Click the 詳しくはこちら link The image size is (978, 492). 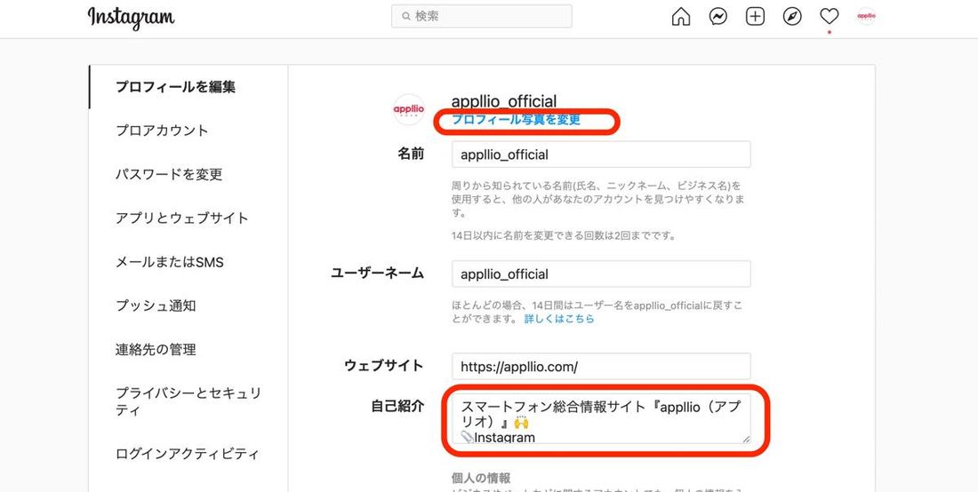tap(559, 319)
